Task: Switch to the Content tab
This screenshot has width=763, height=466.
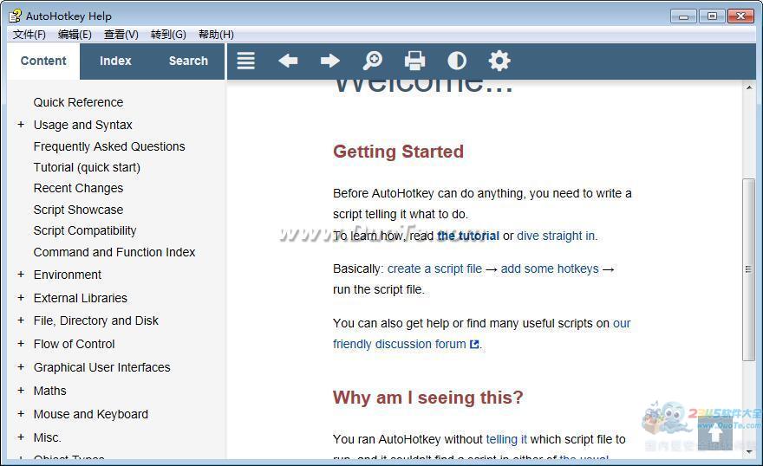Action: [43, 61]
